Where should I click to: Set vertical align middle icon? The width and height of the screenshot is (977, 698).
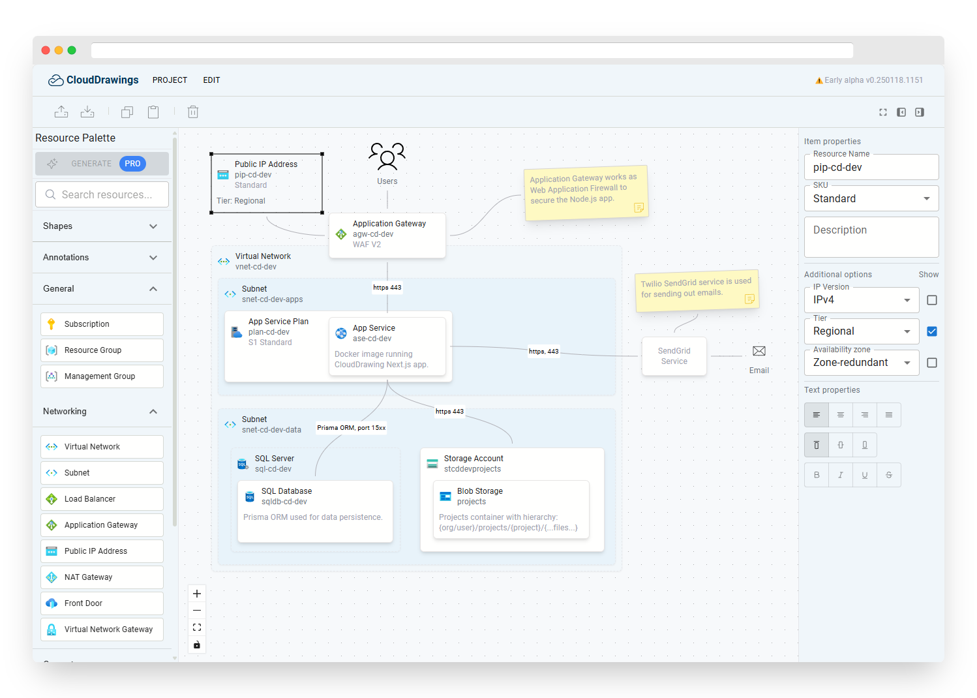tap(841, 445)
